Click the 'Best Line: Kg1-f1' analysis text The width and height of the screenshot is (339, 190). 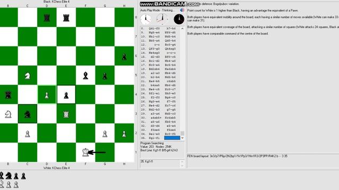pyautogui.click(x=159, y=150)
